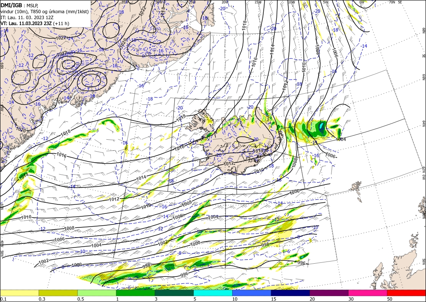Click the "15W" longitude label
The height and width of the screenshot is (302, 426).
pyautogui.click(x=258, y=2)
